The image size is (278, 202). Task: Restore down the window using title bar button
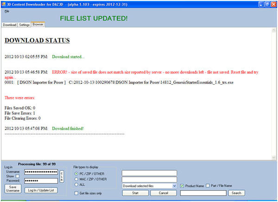click(267, 4)
